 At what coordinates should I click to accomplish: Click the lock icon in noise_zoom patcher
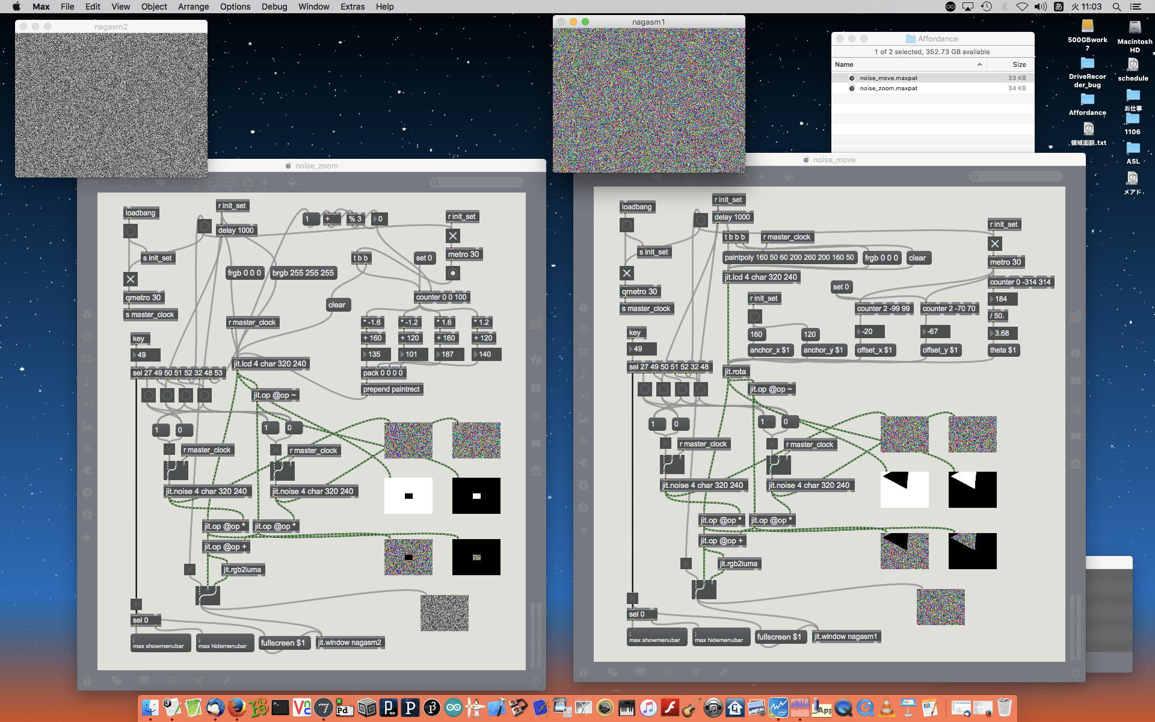point(88,680)
